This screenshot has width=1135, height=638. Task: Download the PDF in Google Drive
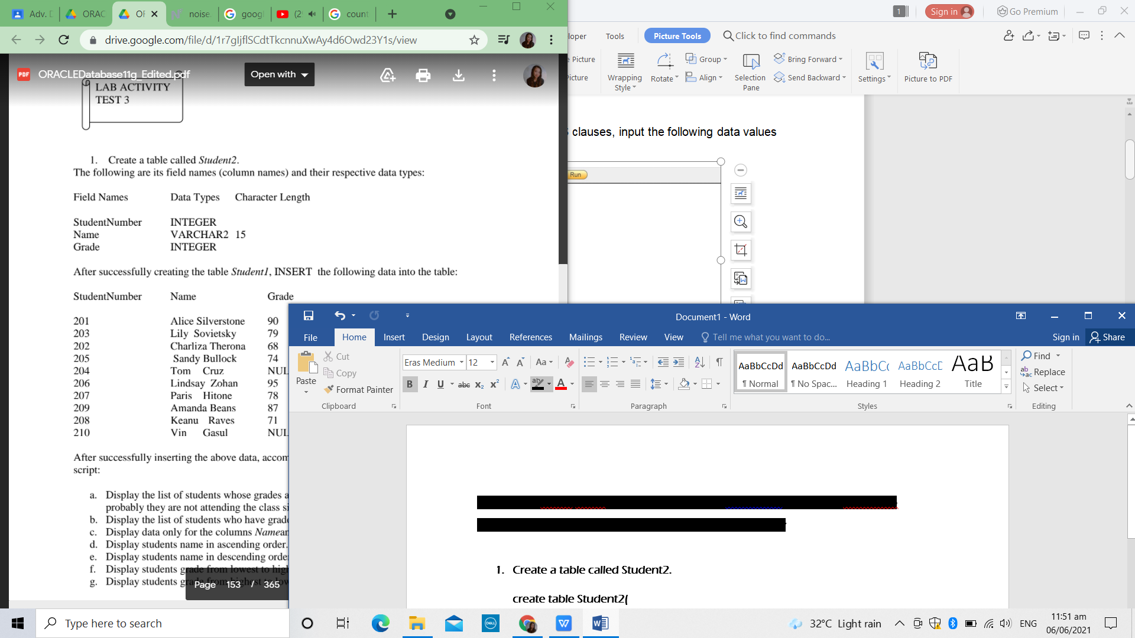459,75
